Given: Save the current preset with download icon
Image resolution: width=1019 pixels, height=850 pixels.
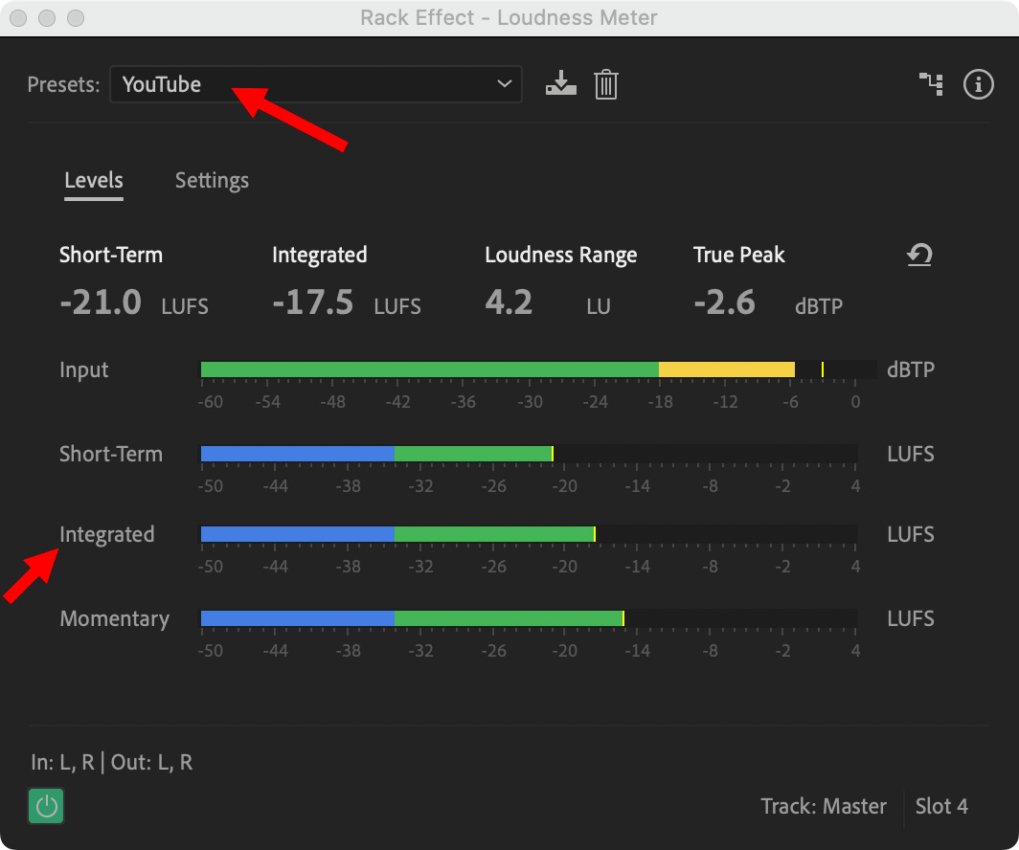Looking at the screenshot, I should tap(561, 84).
